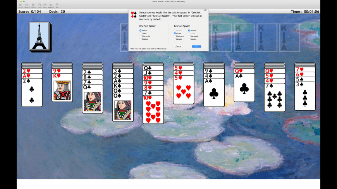This screenshot has height=189, width=337.
Task: Confirm suit selection with the blue OK button
Action: 196,46
